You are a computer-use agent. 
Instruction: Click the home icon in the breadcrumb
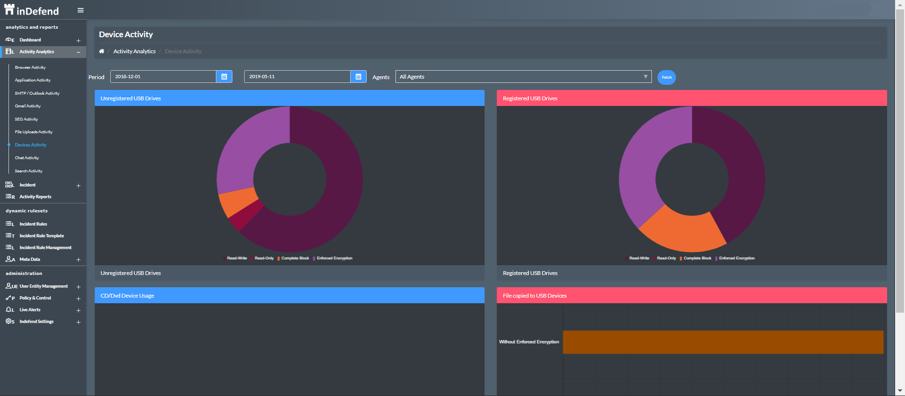[101, 51]
